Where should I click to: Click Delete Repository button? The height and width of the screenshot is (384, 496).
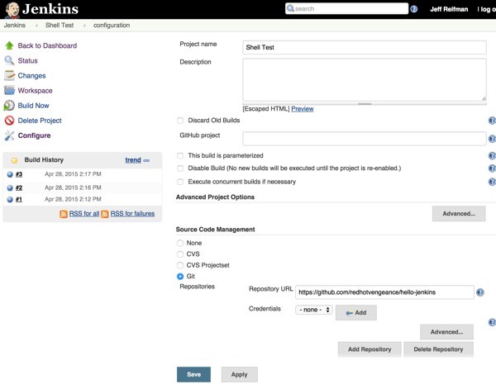point(438,349)
